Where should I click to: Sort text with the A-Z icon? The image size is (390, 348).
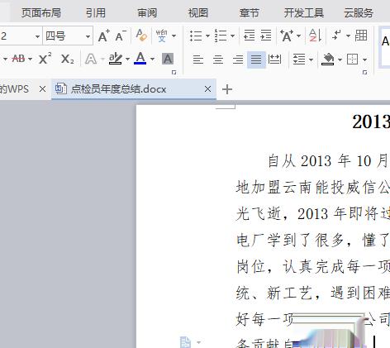[315, 36]
